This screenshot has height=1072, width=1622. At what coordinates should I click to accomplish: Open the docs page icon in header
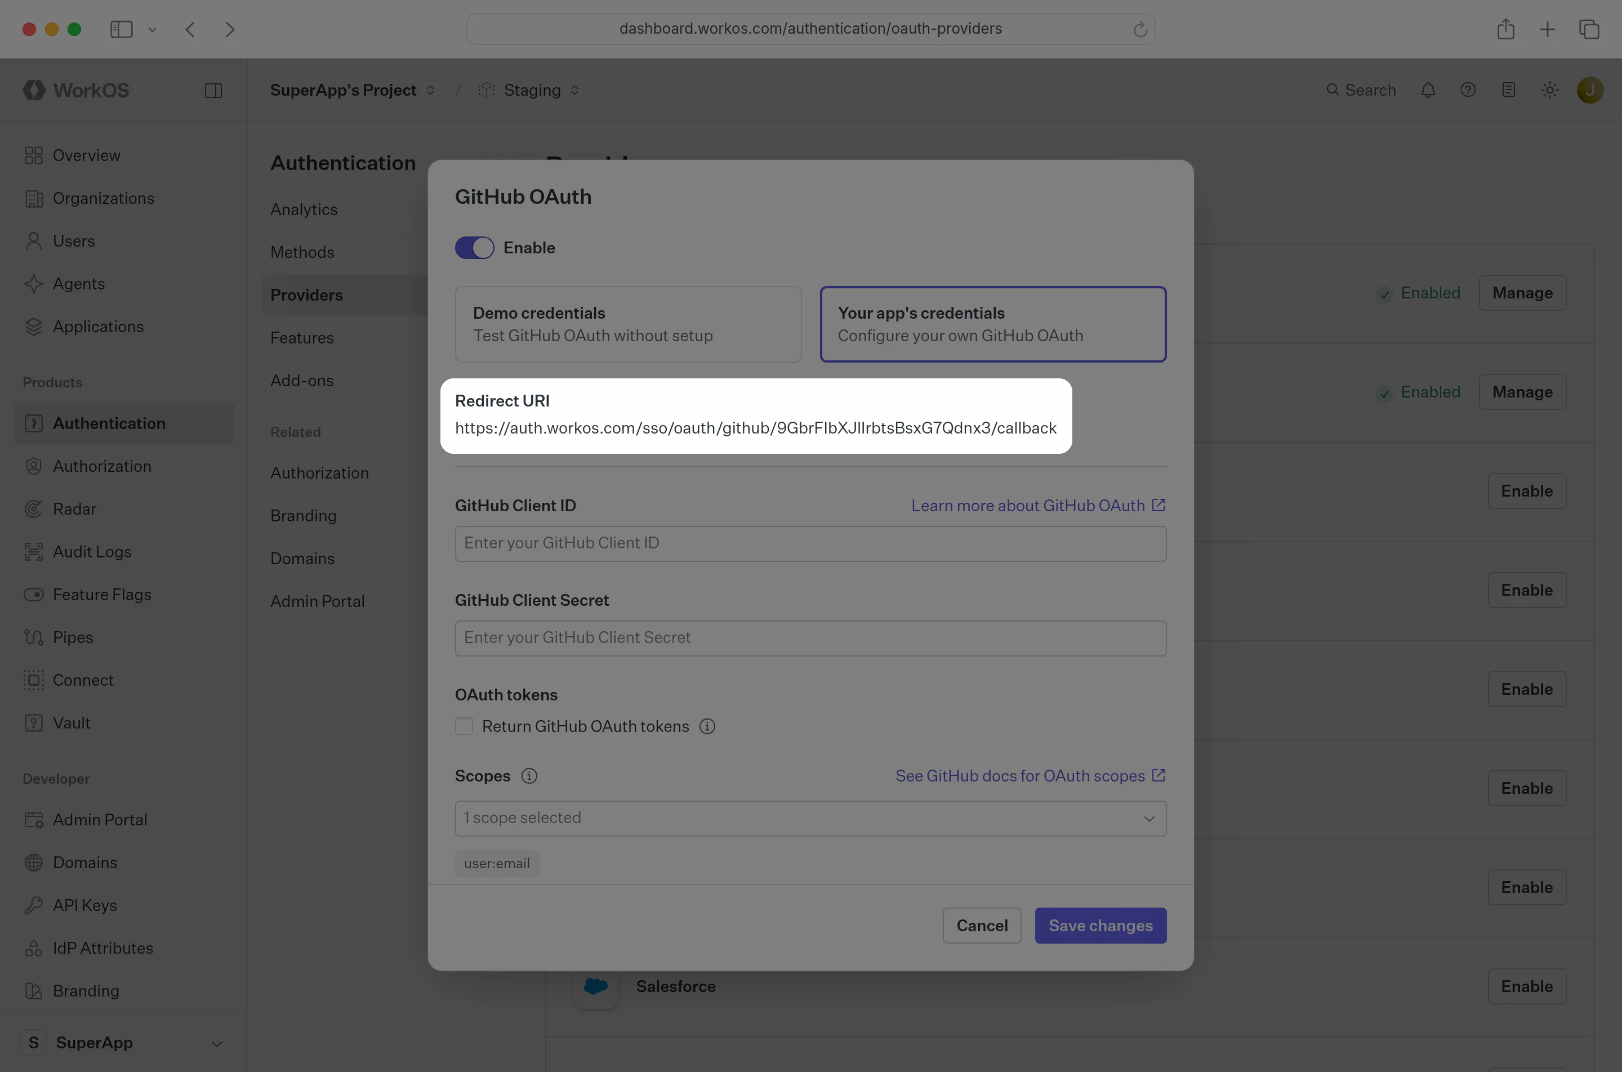coord(1508,90)
